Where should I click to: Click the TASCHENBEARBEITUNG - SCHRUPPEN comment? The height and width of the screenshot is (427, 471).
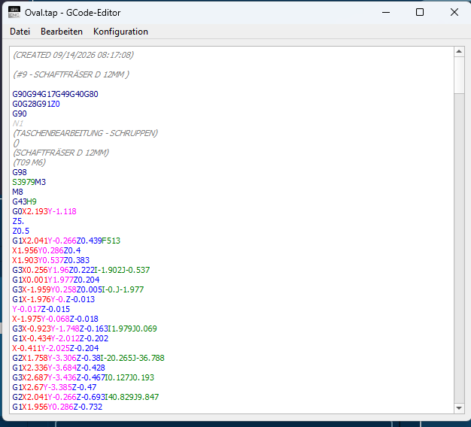(x=85, y=133)
